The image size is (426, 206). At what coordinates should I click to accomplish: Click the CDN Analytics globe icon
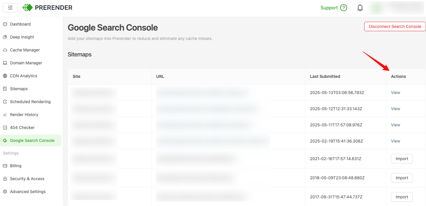(5, 76)
